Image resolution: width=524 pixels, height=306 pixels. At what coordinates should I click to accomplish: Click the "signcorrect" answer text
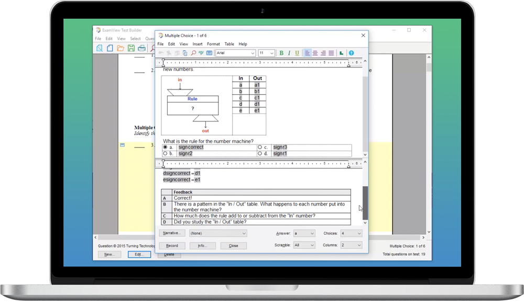click(x=191, y=147)
